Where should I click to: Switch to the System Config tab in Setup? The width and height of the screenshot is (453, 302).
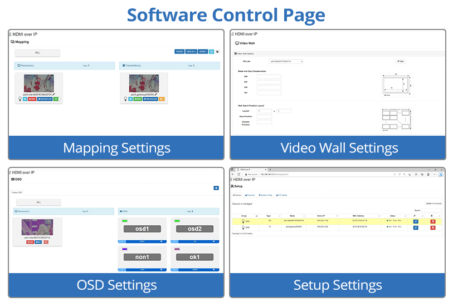[x=266, y=195]
